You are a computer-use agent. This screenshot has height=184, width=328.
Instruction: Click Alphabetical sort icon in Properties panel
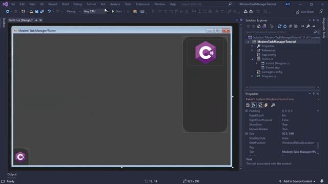click(x=254, y=105)
